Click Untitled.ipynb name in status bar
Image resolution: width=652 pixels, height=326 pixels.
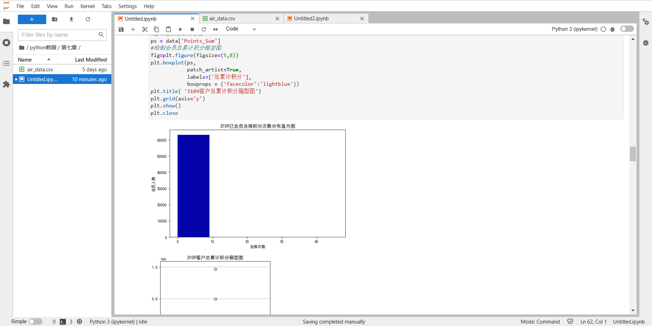pyautogui.click(x=629, y=322)
